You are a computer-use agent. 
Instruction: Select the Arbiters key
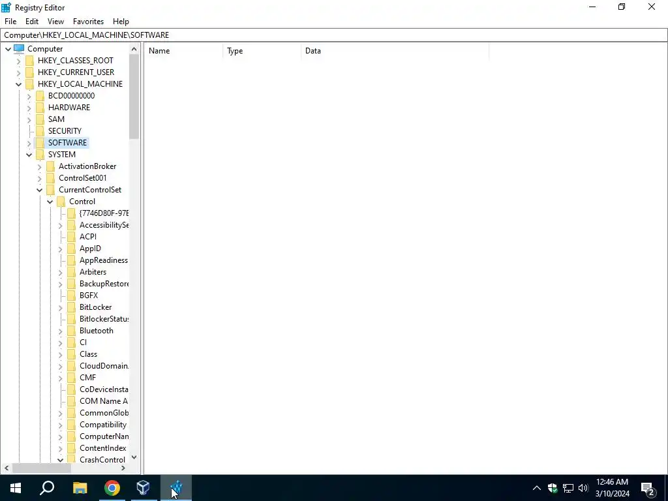[x=93, y=272]
